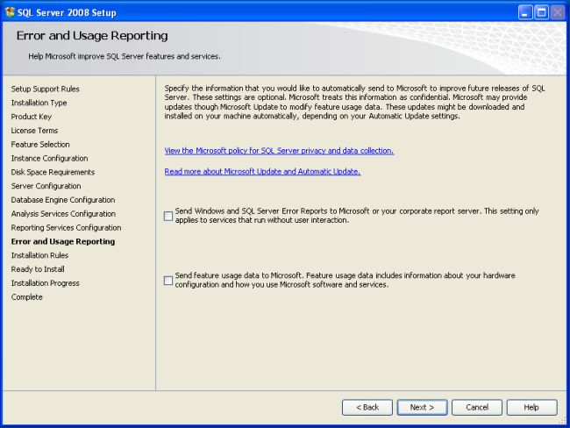Maximize the SQL Server 2008 Setup window
Viewport: 570px width, 428px height.
541,13
